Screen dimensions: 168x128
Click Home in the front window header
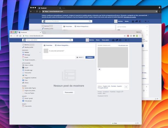[x=98, y=40]
